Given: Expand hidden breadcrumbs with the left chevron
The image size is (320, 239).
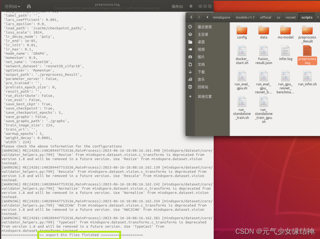Looking at the screenshot, I should coord(208,17).
